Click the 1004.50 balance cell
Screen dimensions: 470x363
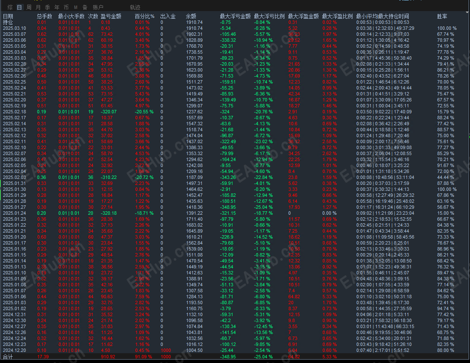point(194,350)
